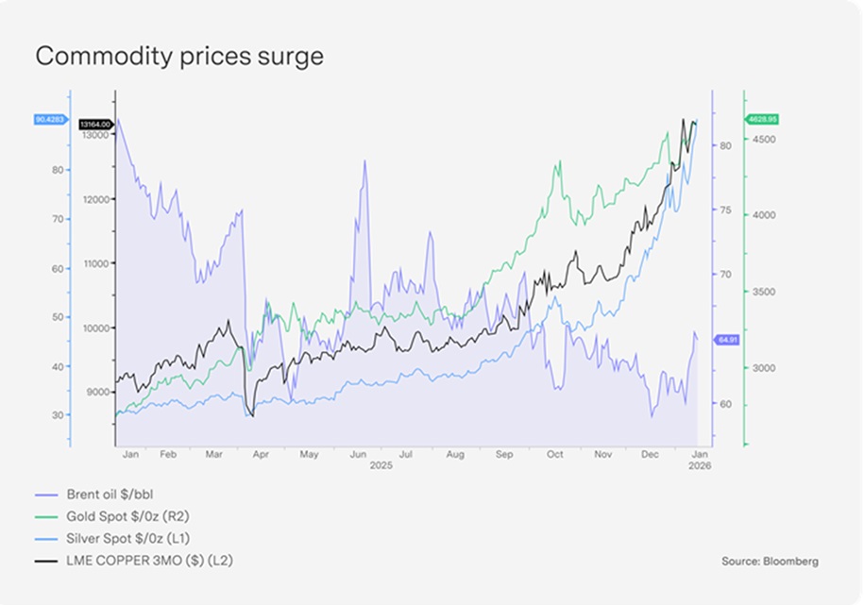
Task: Click the blue 90.4283 silver value tag
Action: (x=47, y=119)
